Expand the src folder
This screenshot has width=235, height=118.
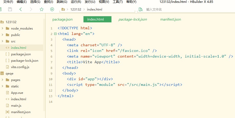pos(2,41)
